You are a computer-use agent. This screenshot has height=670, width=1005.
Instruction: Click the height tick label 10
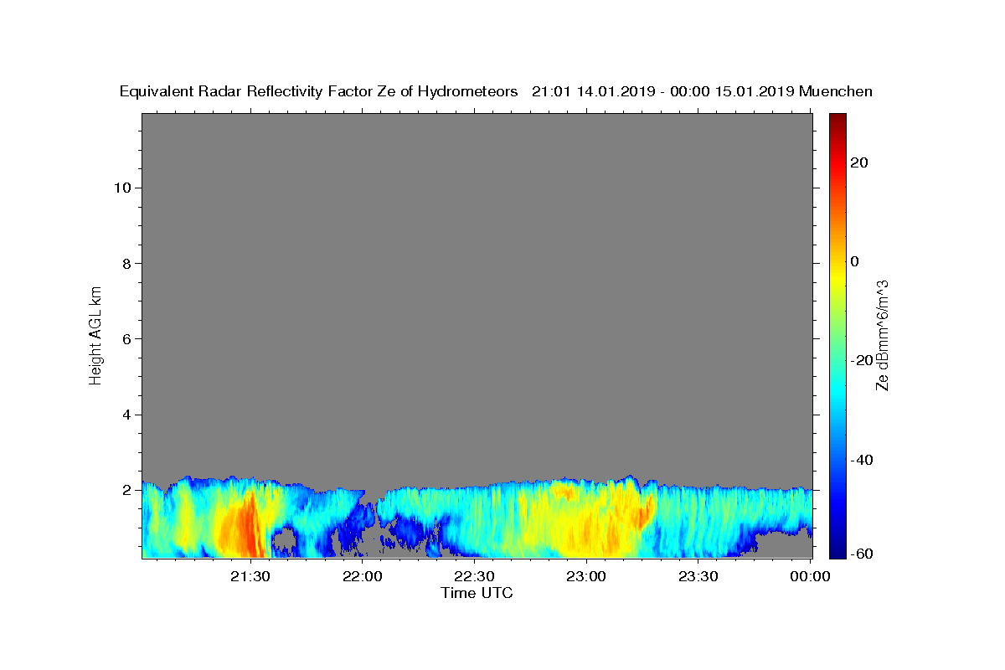121,188
